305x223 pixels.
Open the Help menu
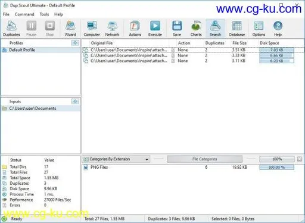point(58,14)
